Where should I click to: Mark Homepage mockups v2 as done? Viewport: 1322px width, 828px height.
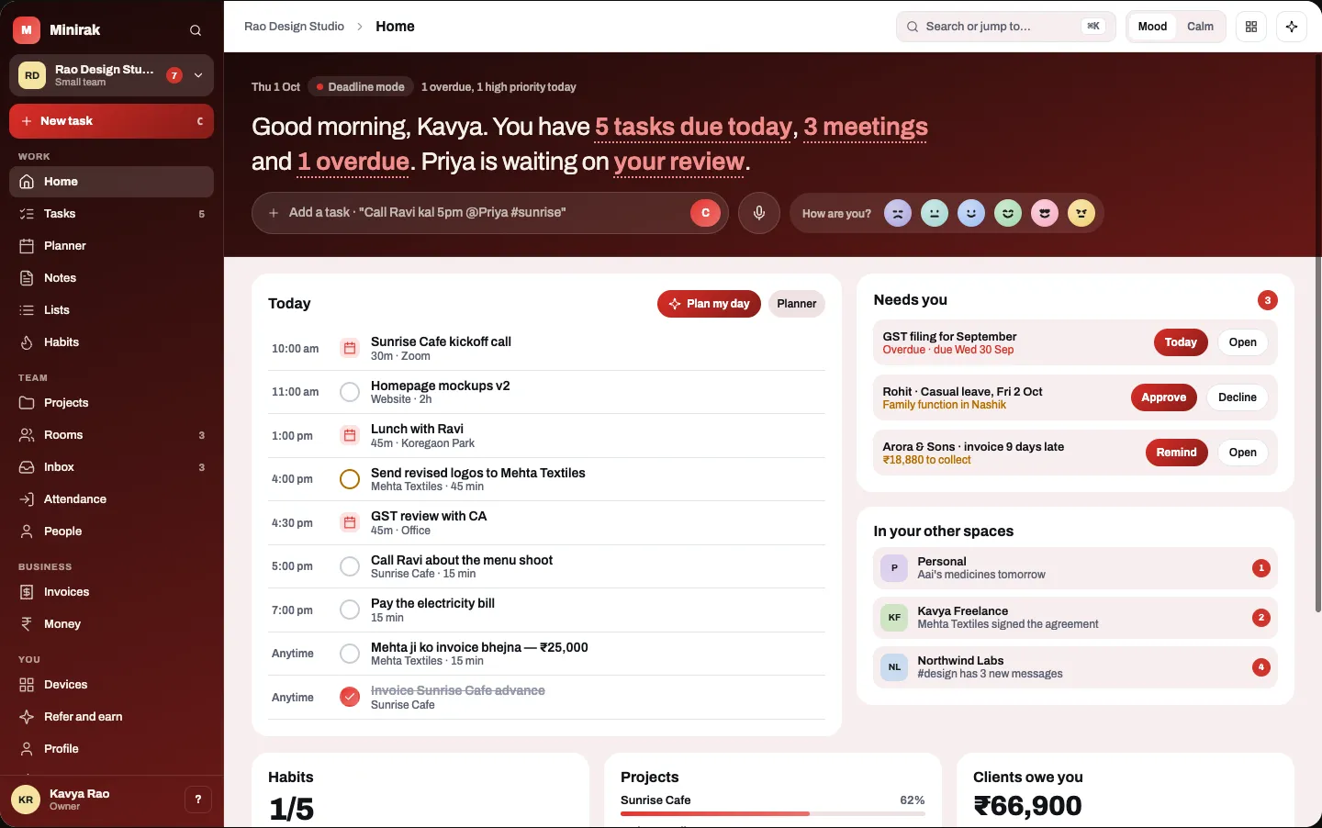point(350,392)
